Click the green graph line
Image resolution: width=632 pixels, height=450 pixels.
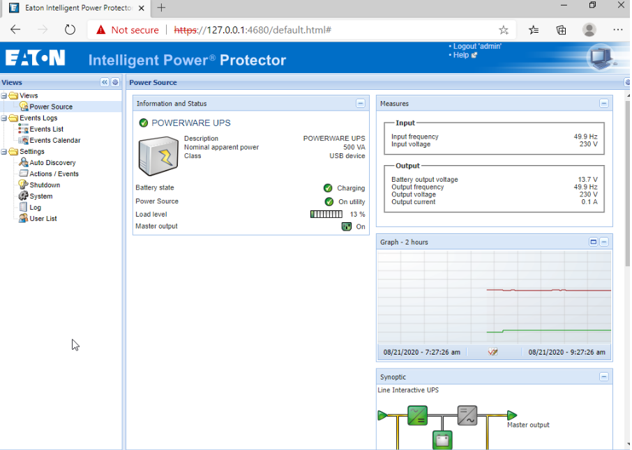click(548, 331)
